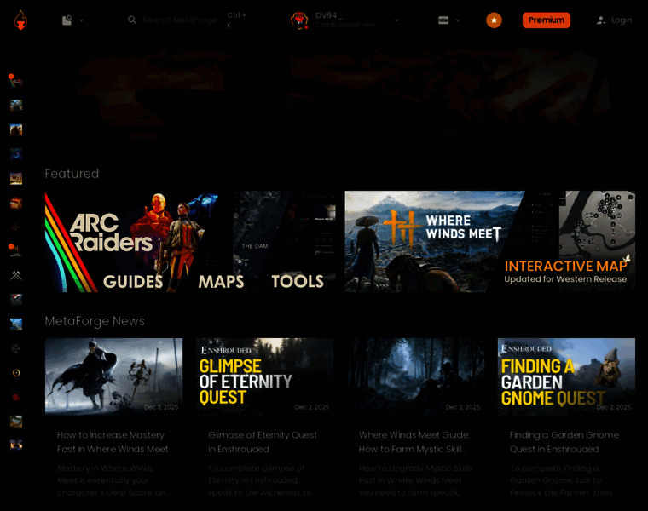Click the magnifying glass search icon
The width and height of the screenshot is (648, 511).
tap(132, 20)
